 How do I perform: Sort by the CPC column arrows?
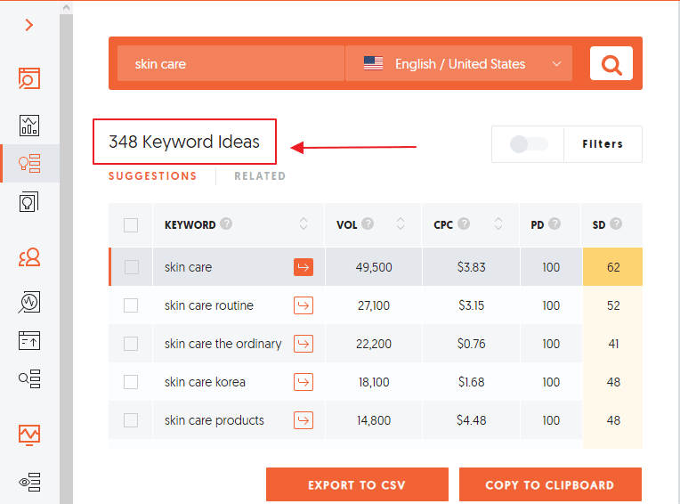click(498, 224)
